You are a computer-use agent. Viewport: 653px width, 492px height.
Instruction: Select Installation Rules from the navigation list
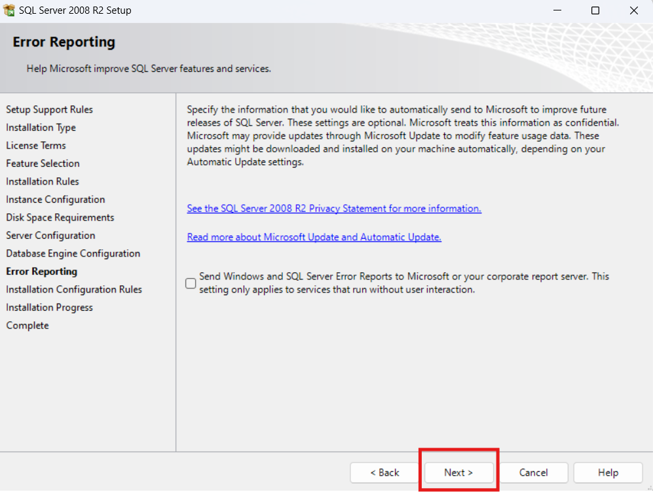point(42,181)
